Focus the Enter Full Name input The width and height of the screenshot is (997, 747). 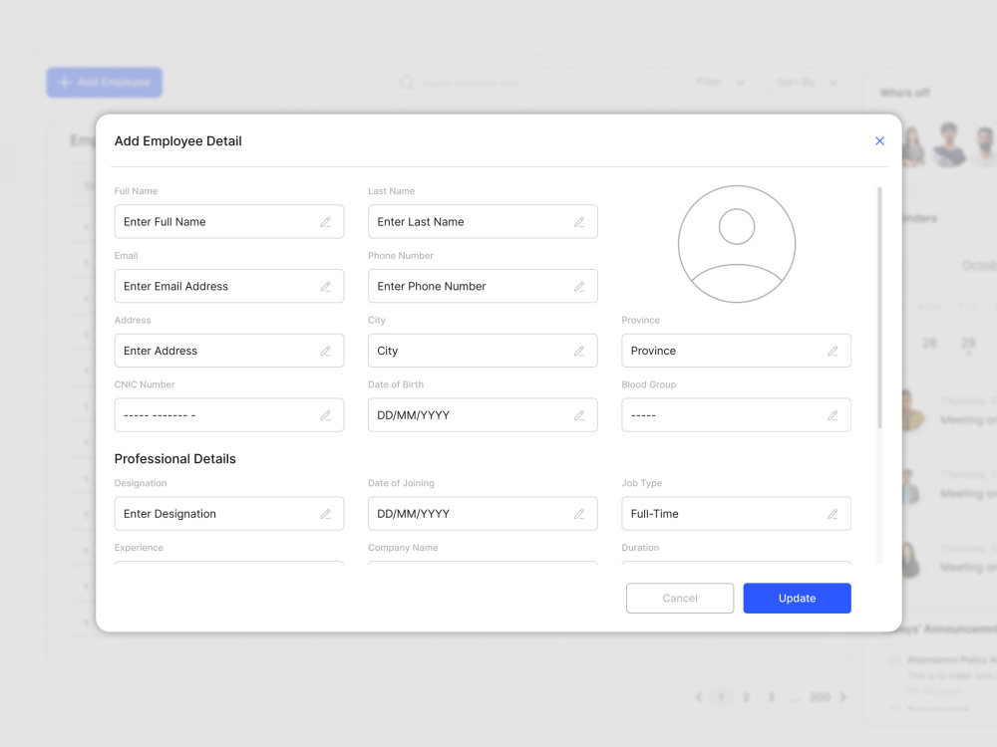pos(229,222)
